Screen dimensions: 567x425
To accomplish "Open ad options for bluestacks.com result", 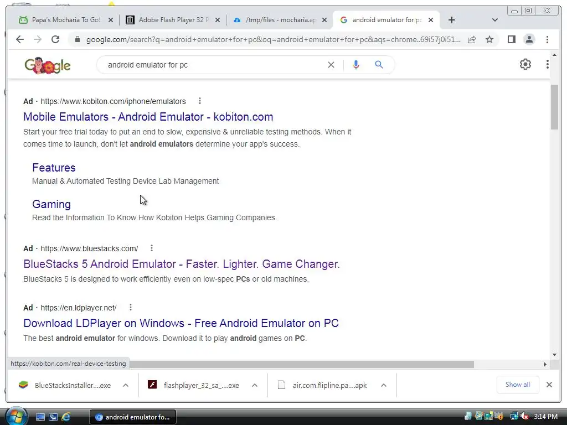I will tap(152, 248).
